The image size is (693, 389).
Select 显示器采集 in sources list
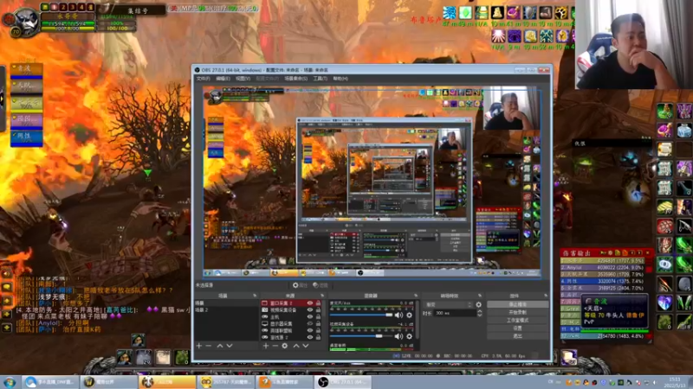282,323
